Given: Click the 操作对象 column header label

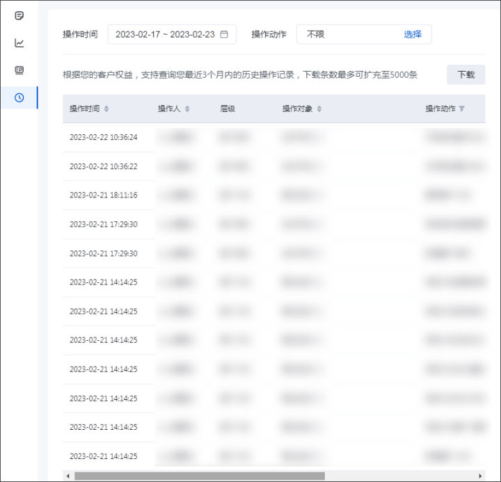Looking at the screenshot, I should pos(297,109).
